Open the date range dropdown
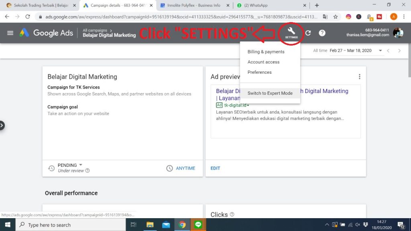The height and width of the screenshot is (231, 411). (380, 51)
